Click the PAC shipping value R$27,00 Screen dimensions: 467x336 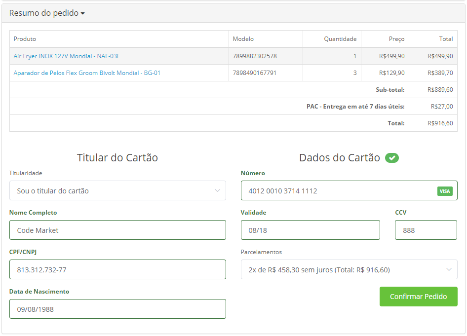(442, 106)
